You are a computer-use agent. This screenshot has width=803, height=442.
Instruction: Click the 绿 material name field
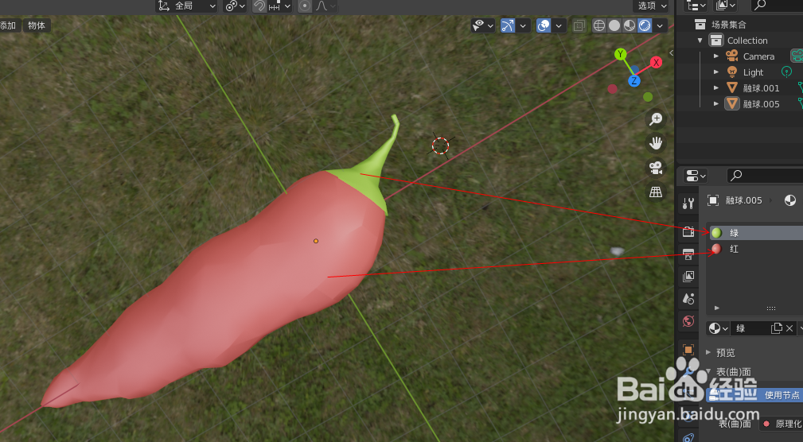(750, 328)
